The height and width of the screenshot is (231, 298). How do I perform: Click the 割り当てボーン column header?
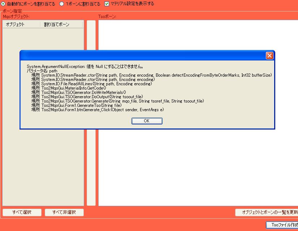[x=61, y=24]
